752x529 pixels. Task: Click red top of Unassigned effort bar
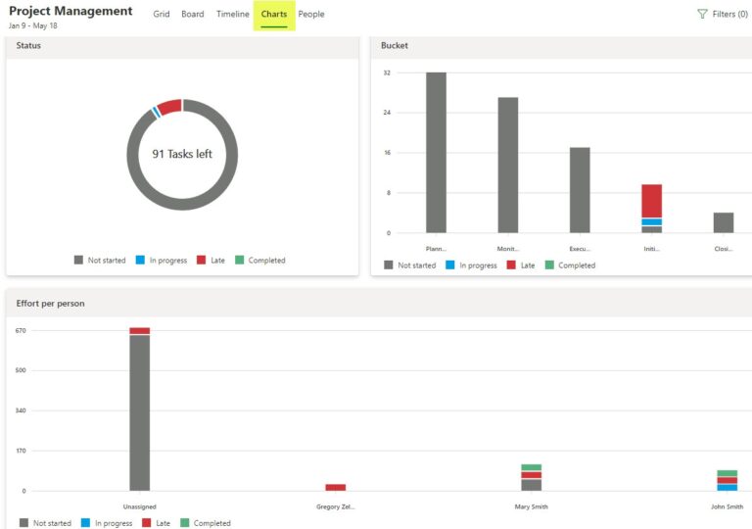coord(140,331)
